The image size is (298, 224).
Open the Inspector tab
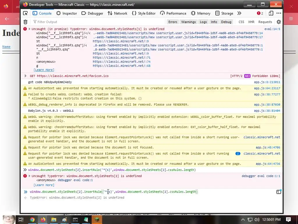67,13
